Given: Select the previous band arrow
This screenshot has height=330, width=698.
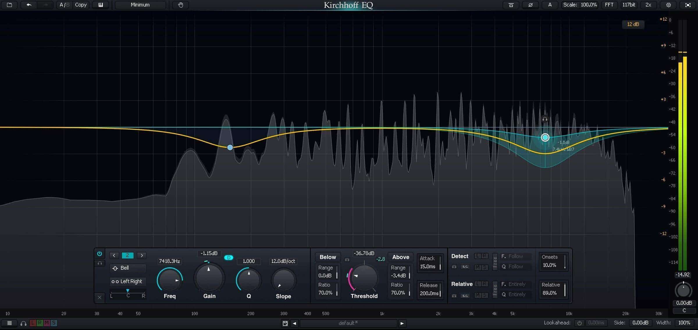Looking at the screenshot, I should 114,255.
